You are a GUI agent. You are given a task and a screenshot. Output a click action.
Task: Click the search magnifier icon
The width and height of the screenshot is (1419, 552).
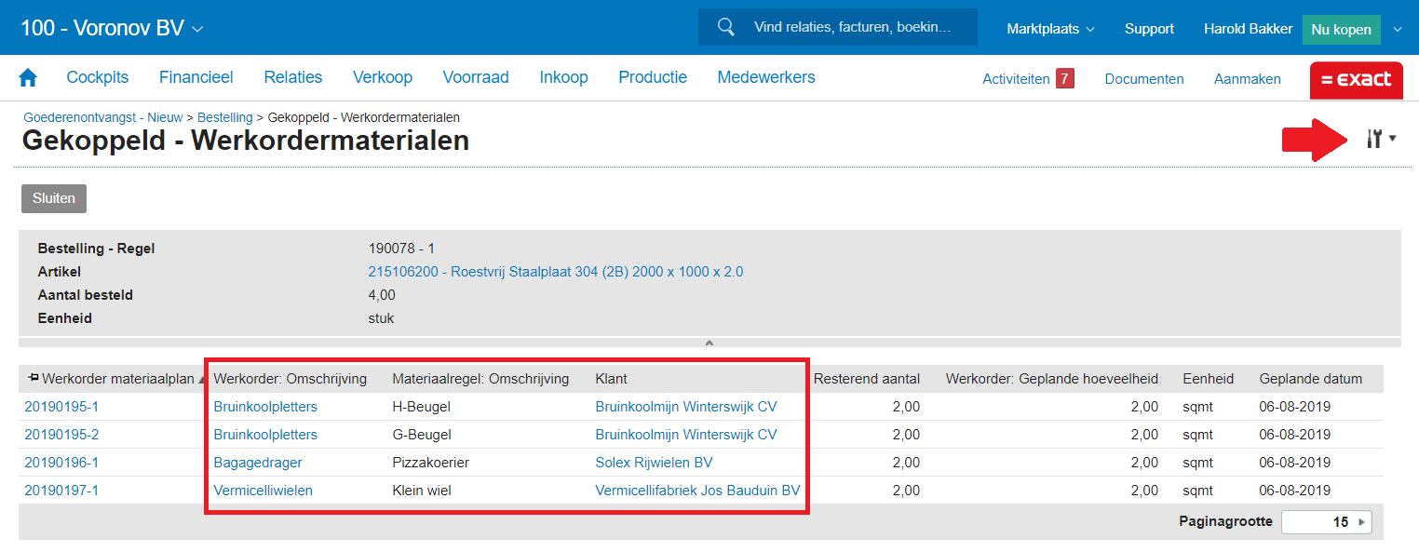pos(726,27)
